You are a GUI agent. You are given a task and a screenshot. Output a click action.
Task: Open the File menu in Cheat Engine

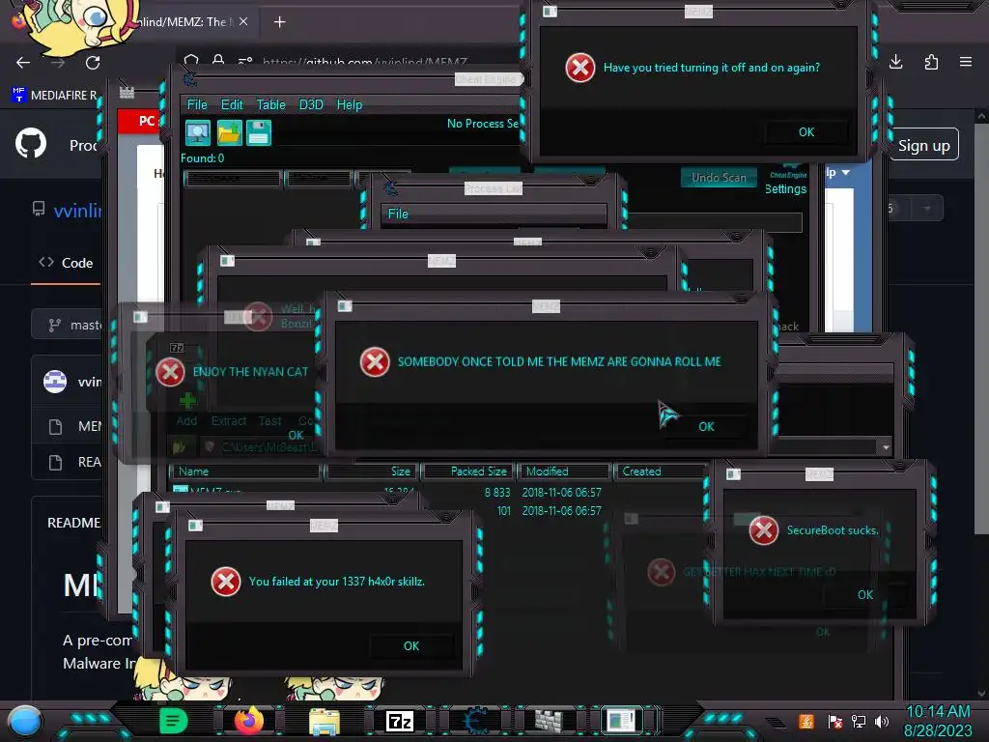pyautogui.click(x=197, y=104)
